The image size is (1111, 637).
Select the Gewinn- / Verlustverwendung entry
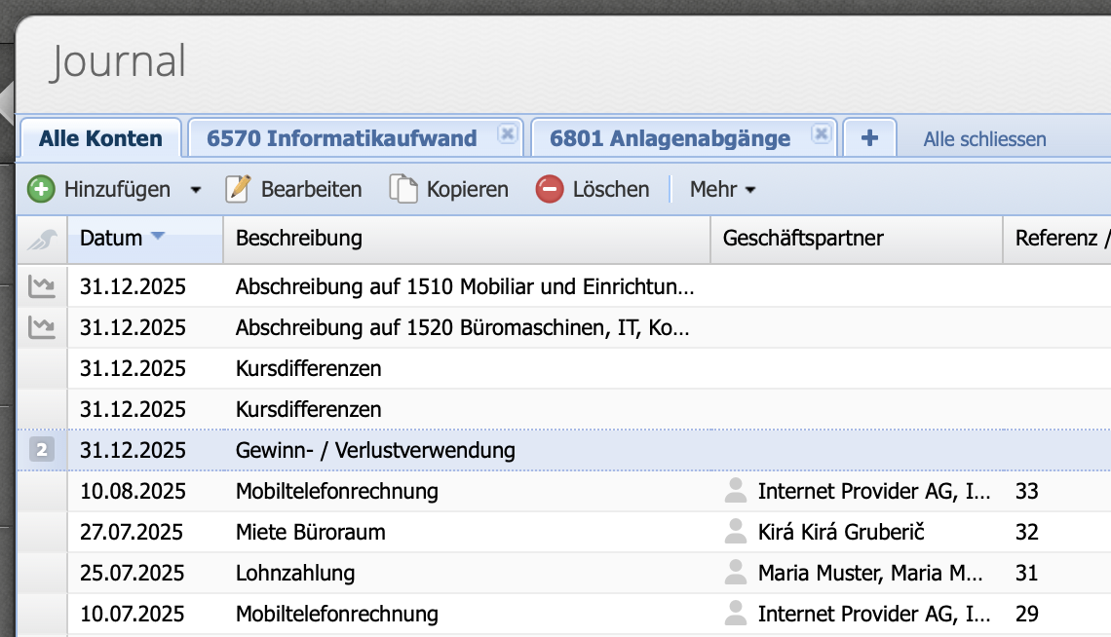(564, 450)
